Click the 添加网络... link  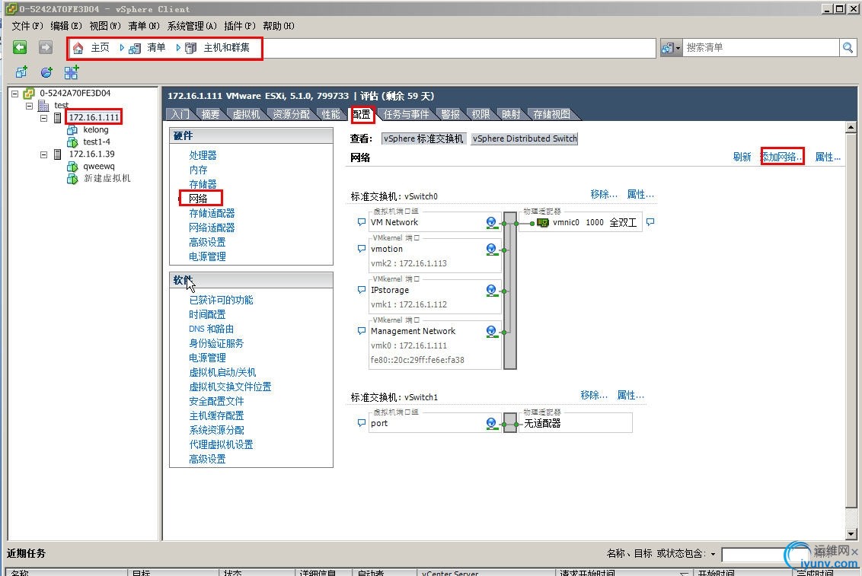[782, 157]
